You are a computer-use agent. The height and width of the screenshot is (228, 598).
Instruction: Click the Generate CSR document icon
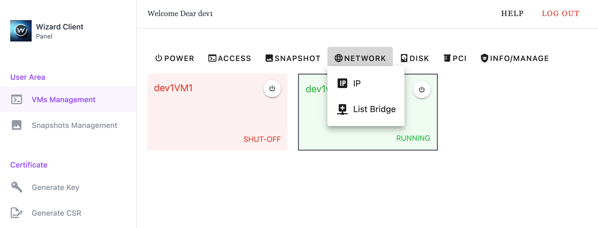(x=17, y=213)
